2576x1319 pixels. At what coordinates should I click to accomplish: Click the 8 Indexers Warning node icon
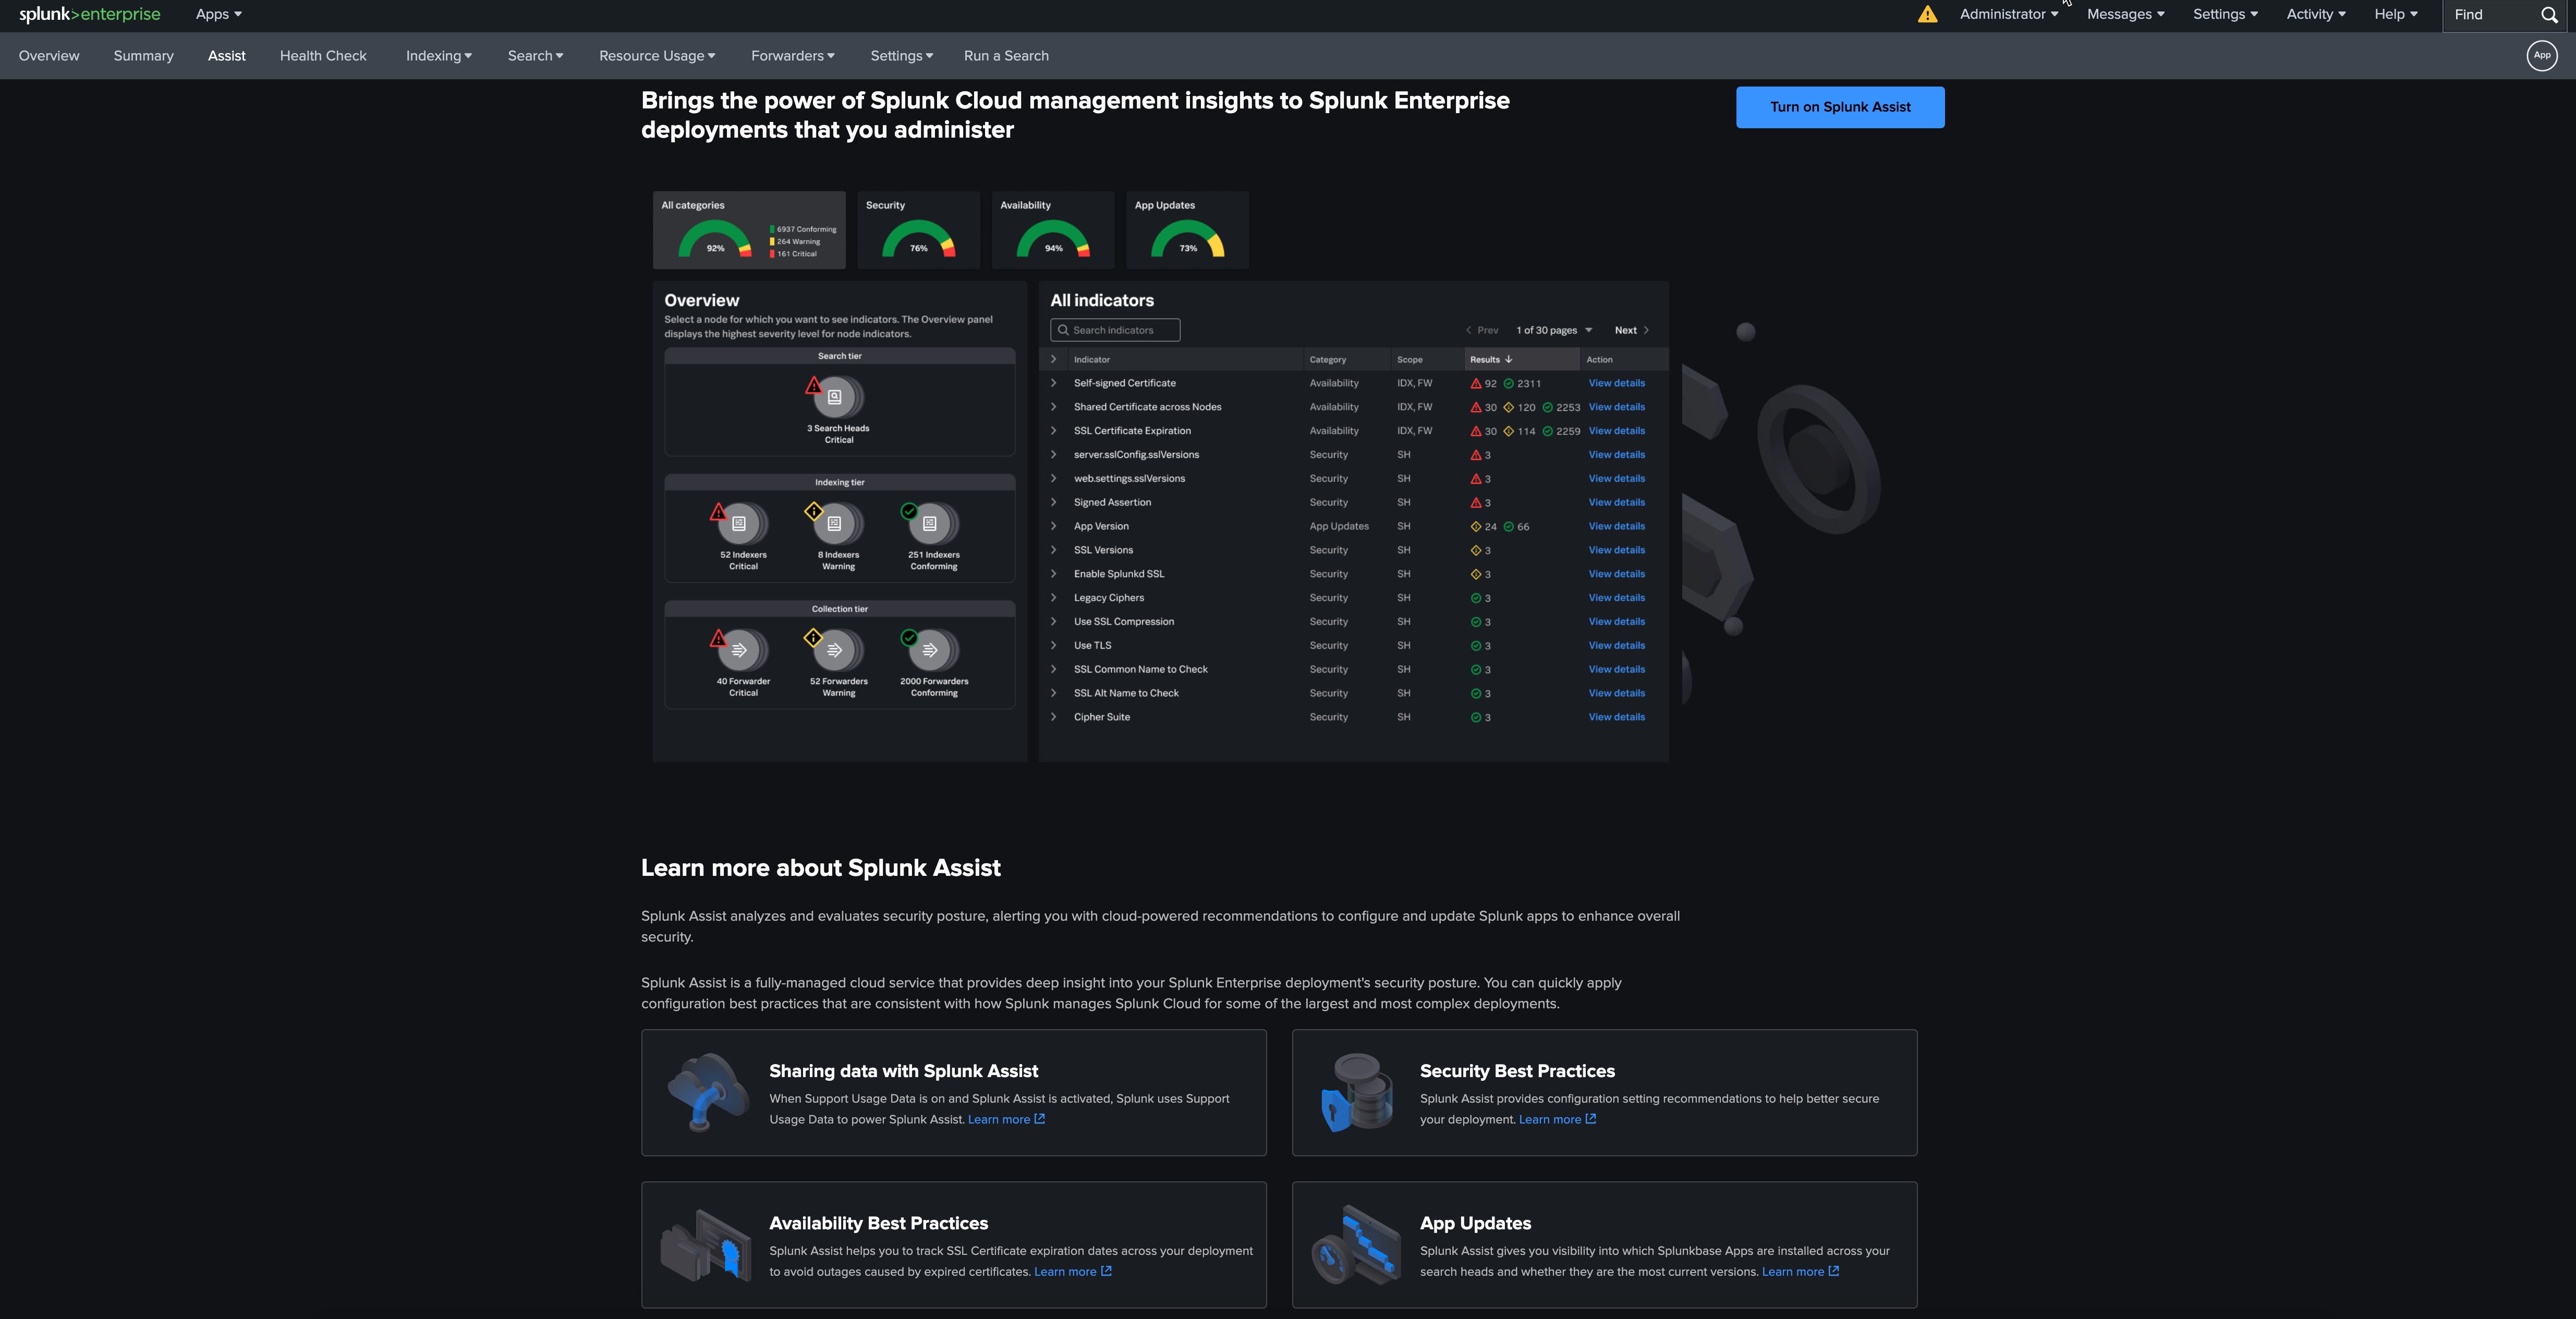pos(835,523)
